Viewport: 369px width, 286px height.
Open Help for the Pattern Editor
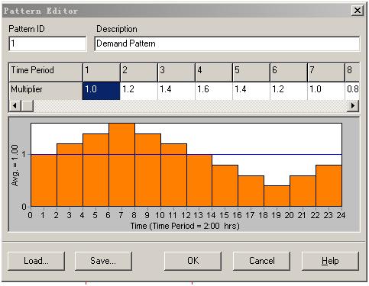tap(330, 261)
